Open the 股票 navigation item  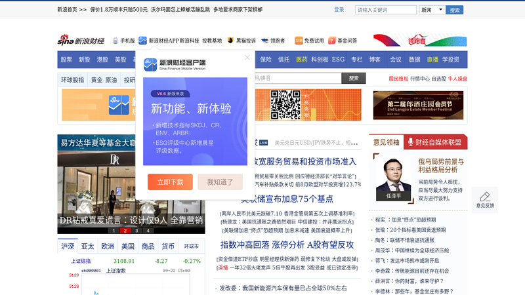(x=66, y=60)
